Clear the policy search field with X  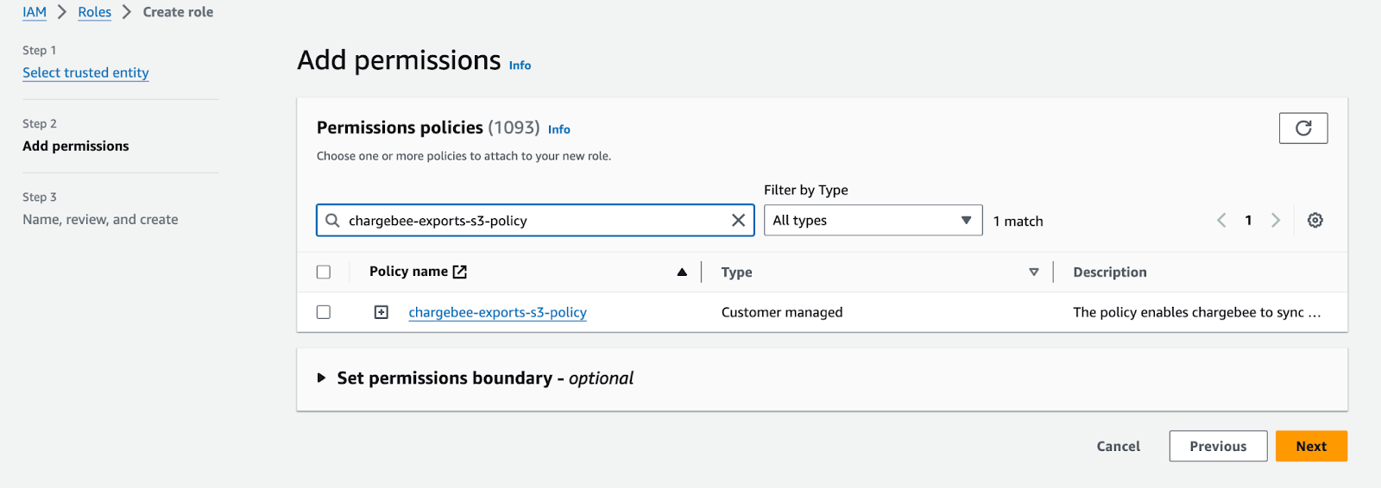pyautogui.click(x=738, y=221)
